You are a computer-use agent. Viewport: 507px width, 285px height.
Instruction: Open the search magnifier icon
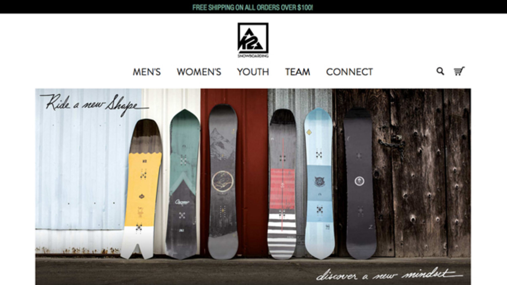(440, 71)
